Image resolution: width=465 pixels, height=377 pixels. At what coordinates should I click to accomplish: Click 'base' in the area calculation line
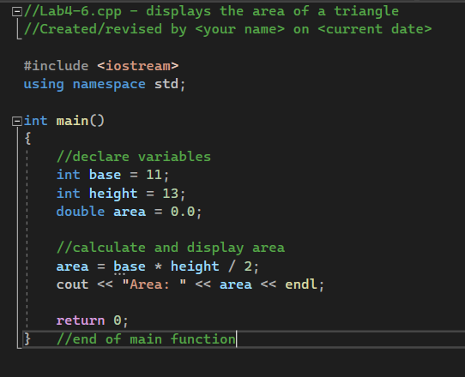point(130,266)
